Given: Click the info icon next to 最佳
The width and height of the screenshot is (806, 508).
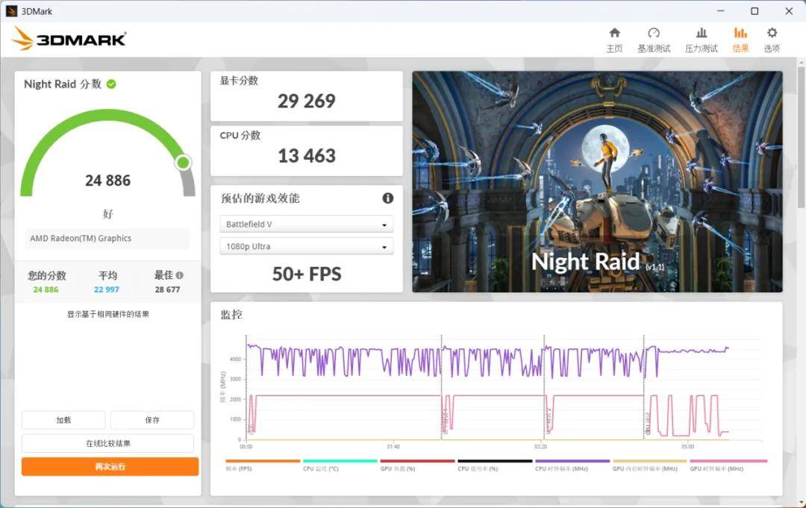Looking at the screenshot, I should (x=179, y=275).
